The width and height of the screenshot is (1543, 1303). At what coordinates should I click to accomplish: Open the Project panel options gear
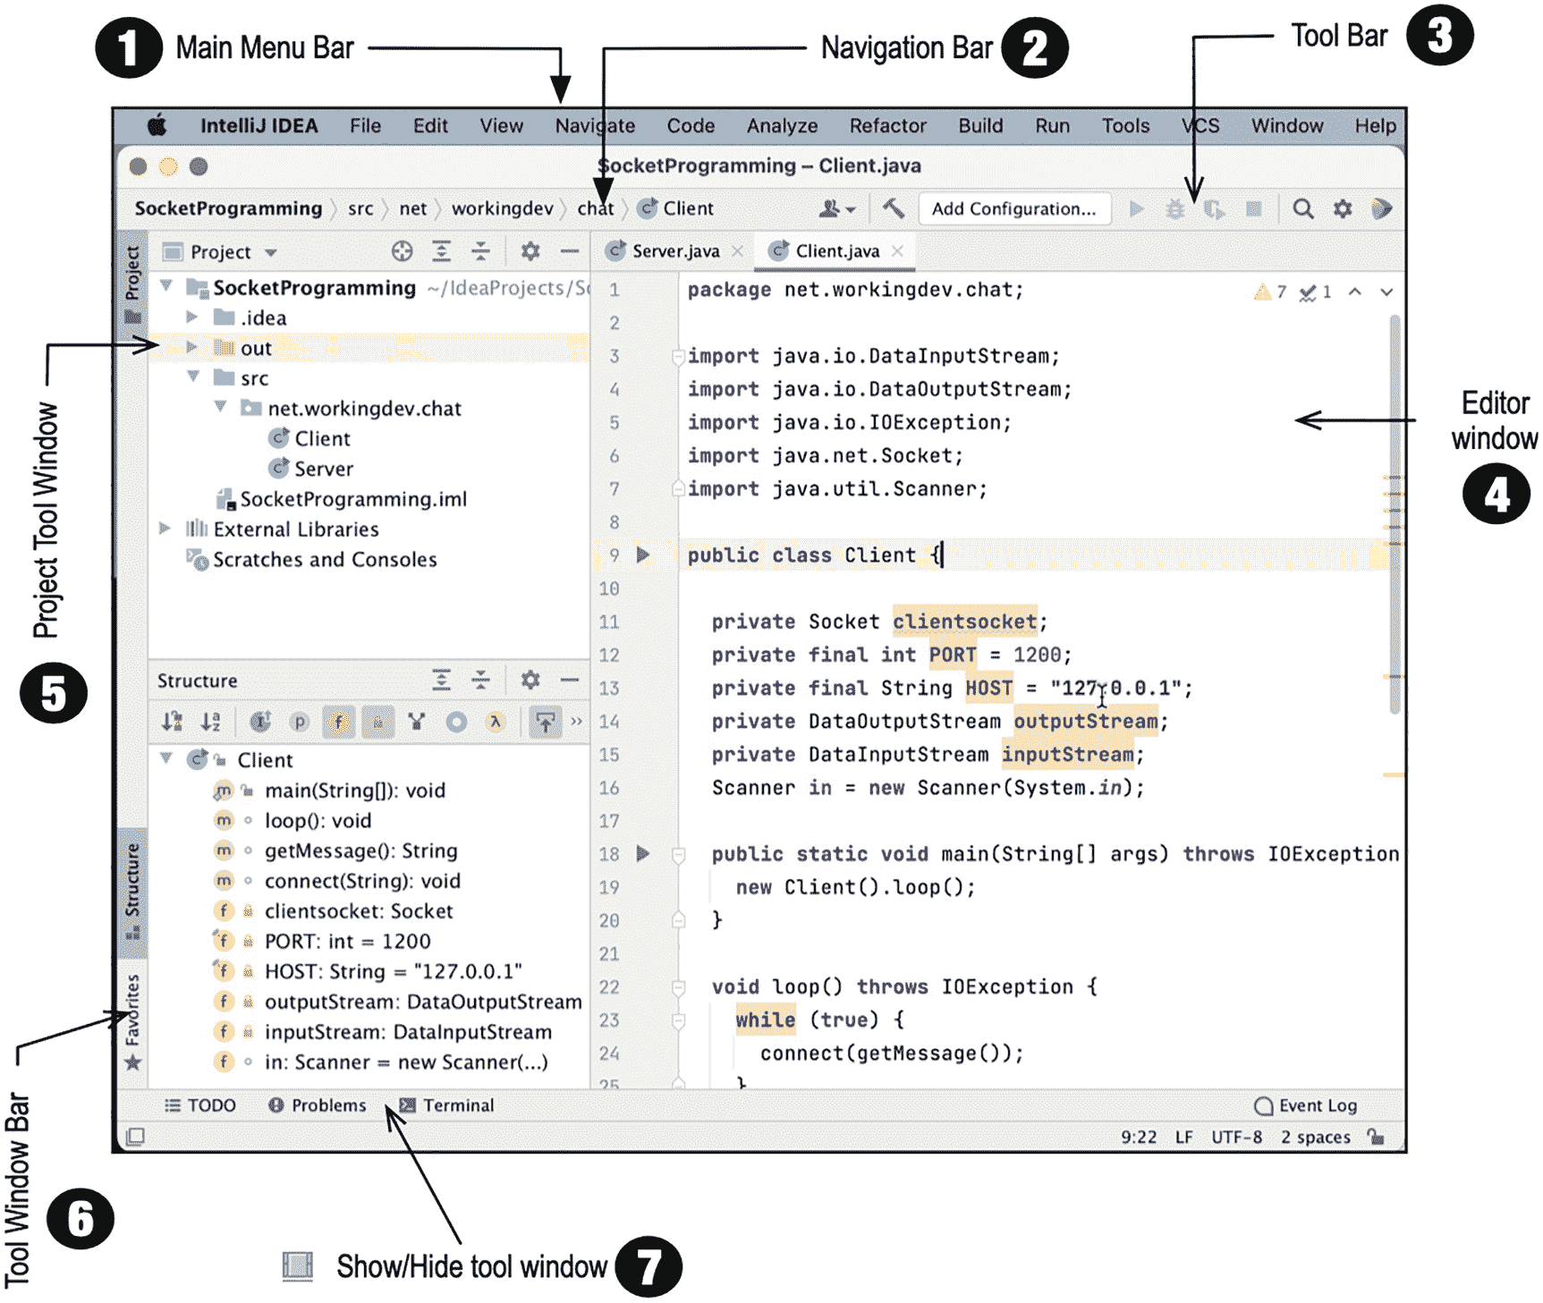click(530, 251)
